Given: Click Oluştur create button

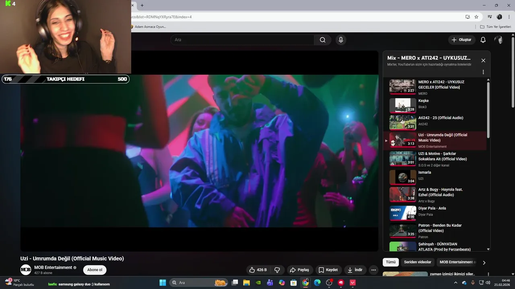Looking at the screenshot, I should [x=462, y=40].
